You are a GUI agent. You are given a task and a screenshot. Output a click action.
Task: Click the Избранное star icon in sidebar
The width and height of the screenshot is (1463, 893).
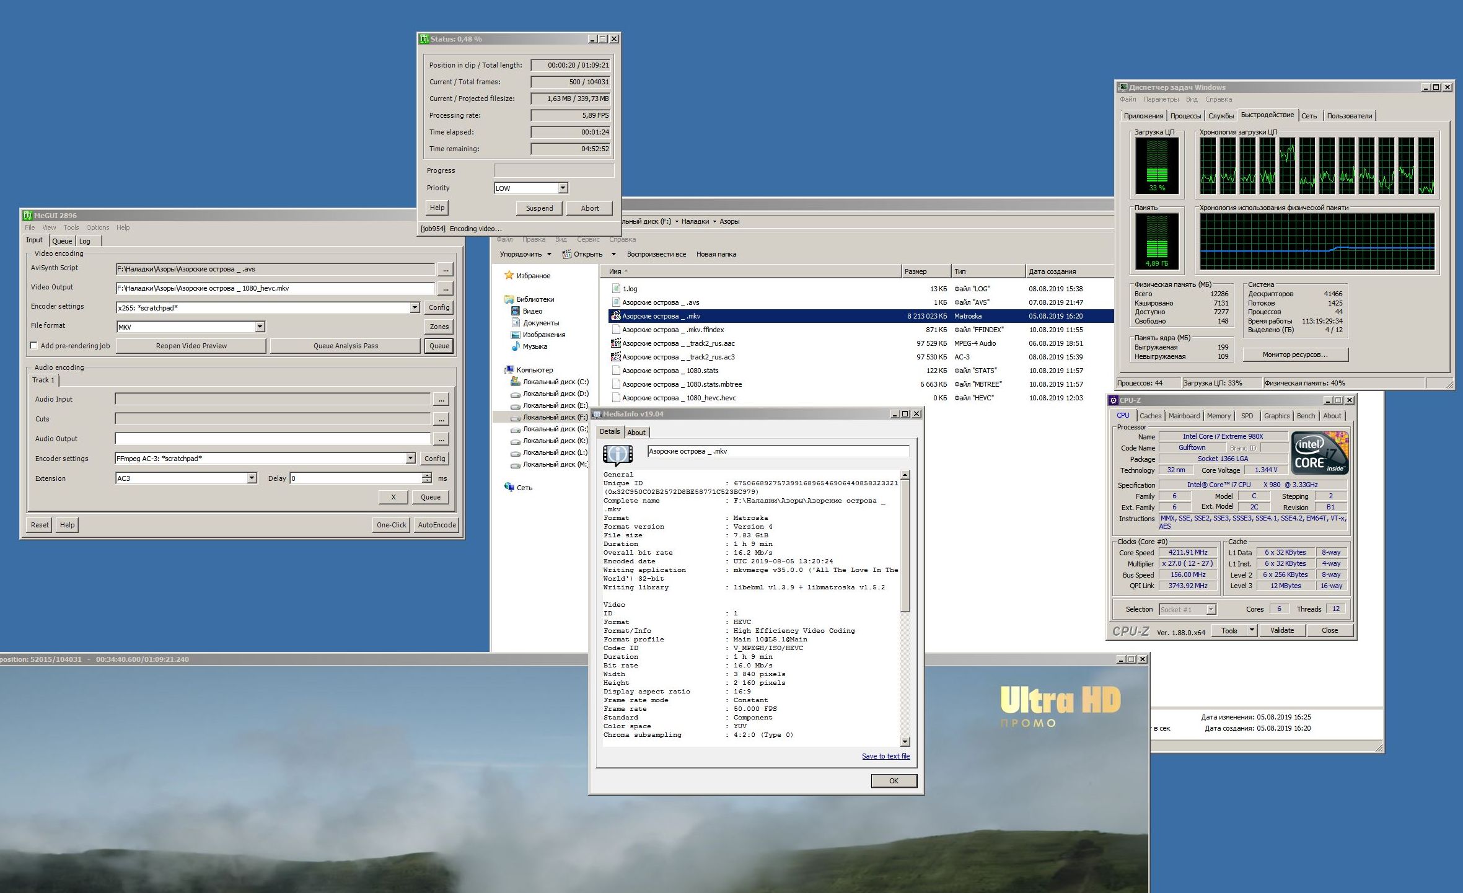point(509,275)
